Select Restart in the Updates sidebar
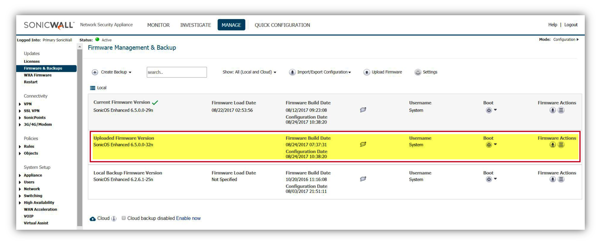600x242 pixels. pyautogui.click(x=30, y=82)
